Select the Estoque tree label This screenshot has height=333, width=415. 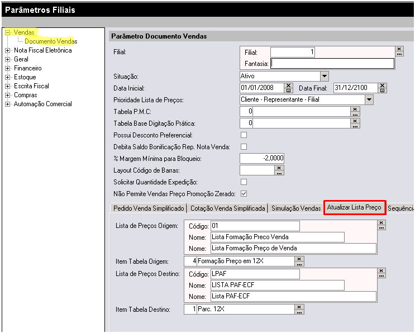pos(25,77)
